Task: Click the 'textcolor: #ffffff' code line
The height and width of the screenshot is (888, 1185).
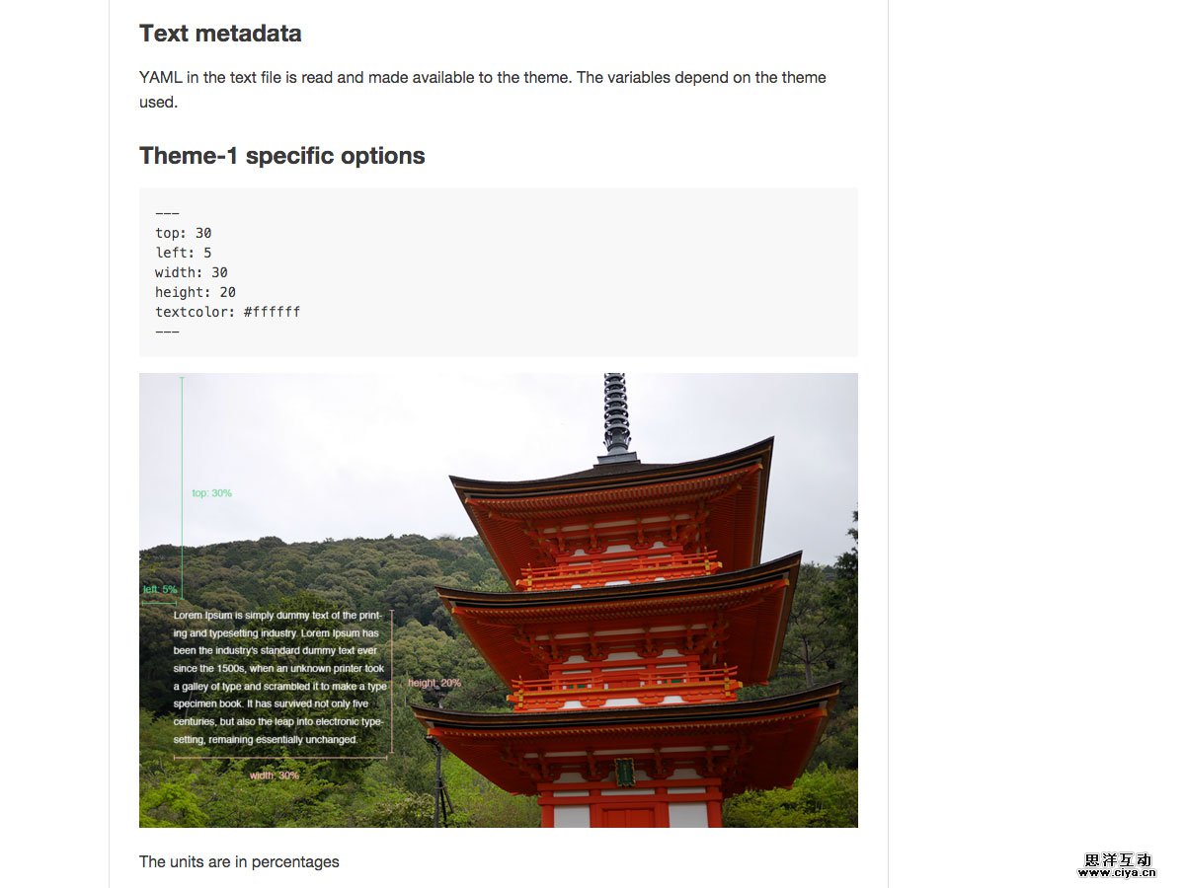Action: [228, 312]
